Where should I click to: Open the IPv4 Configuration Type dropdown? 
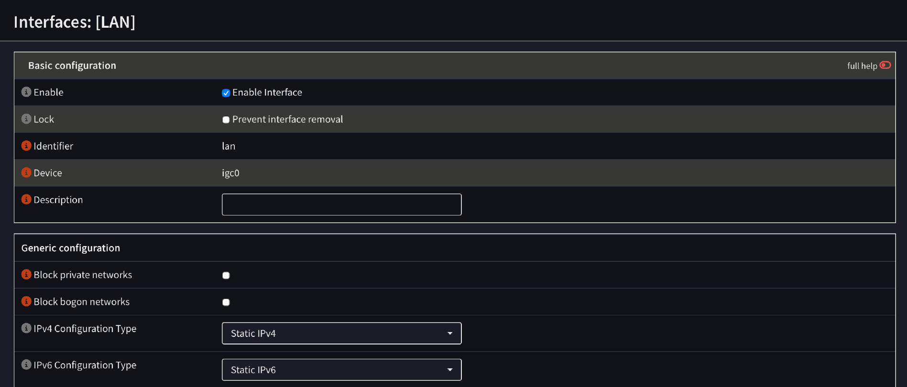(x=341, y=333)
